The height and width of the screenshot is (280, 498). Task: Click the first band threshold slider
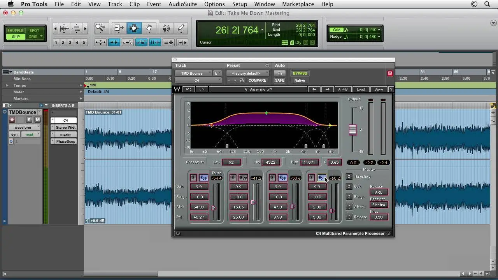click(x=213, y=208)
